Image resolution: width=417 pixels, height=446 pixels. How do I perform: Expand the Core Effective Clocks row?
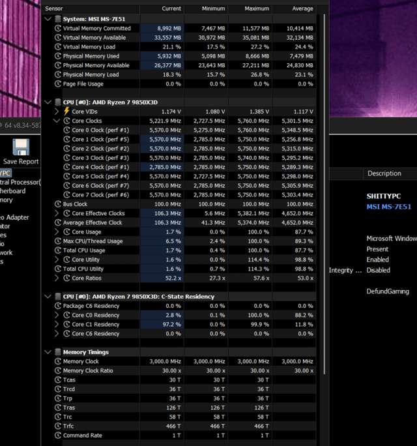click(x=57, y=213)
